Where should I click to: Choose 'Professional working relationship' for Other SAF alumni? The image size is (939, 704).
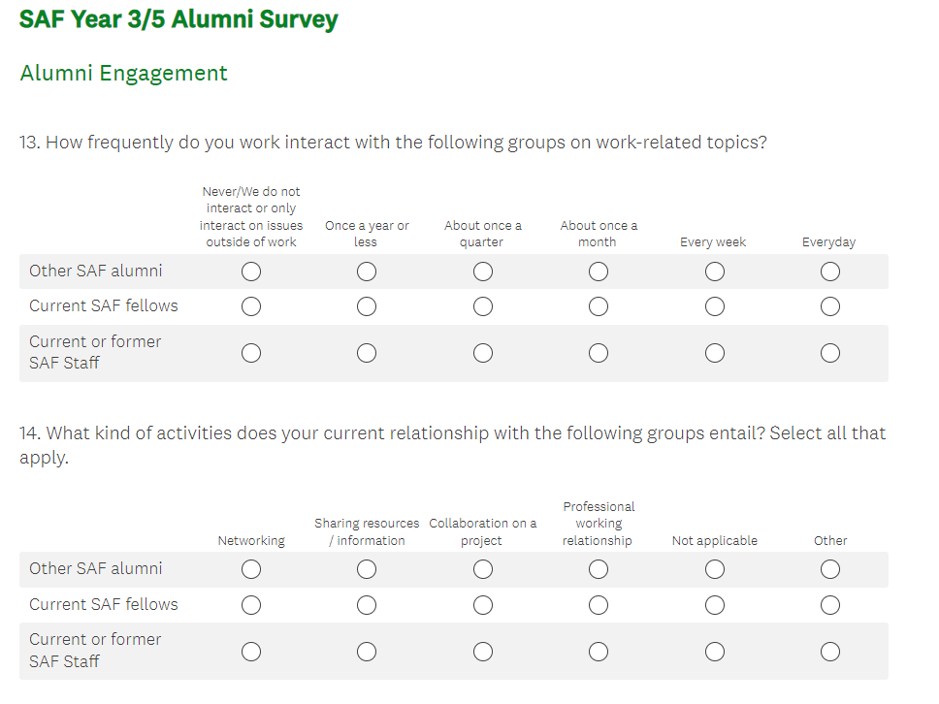pos(599,569)
